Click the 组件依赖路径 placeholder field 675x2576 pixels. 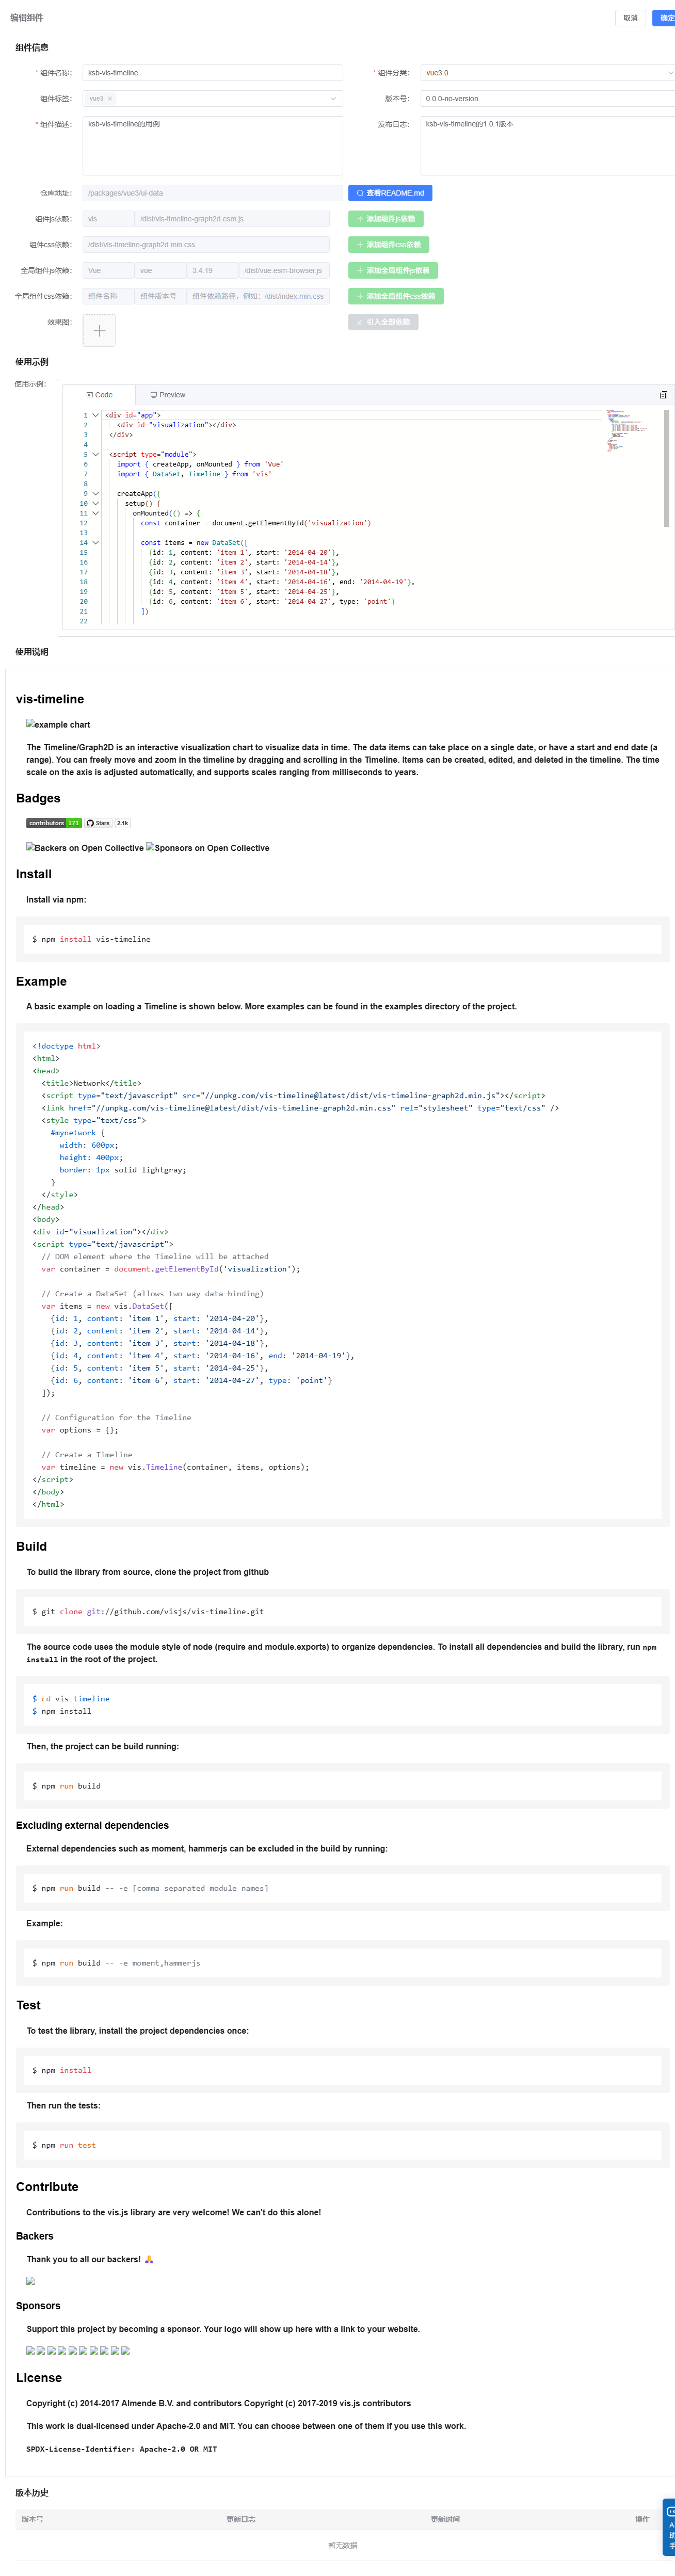(x=258, y=297)
